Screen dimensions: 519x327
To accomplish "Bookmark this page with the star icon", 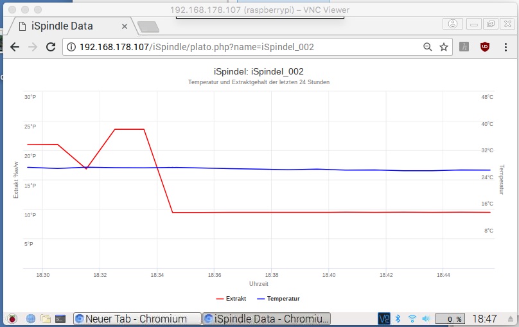I will pyautogui.click(x=443, y=47).
